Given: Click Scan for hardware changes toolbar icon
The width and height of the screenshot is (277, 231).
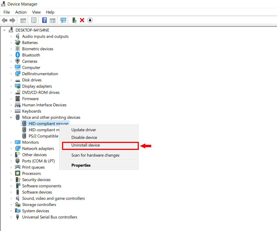Looking at the screenshot, I should point(63,20).
